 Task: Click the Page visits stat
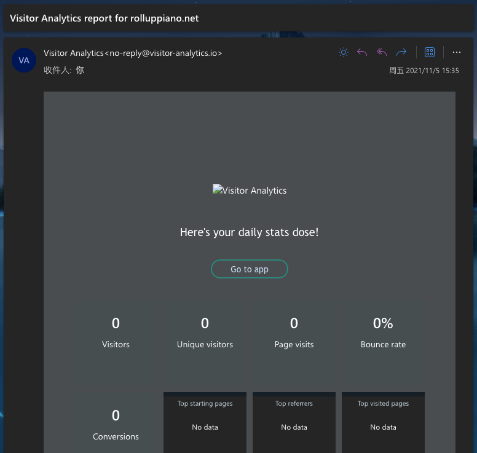point(294,332)
